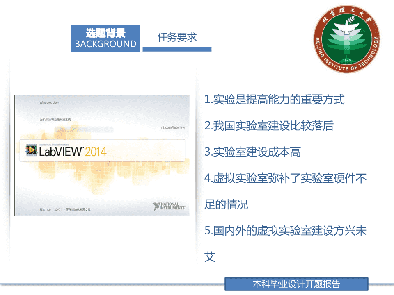Select the 选题背景 BACKGROUND tab
This screenshot has width=394, height=295.
(x=105, y=38)
